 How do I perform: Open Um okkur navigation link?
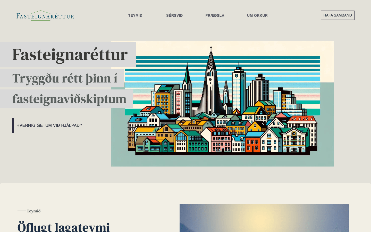click(257, 15)
